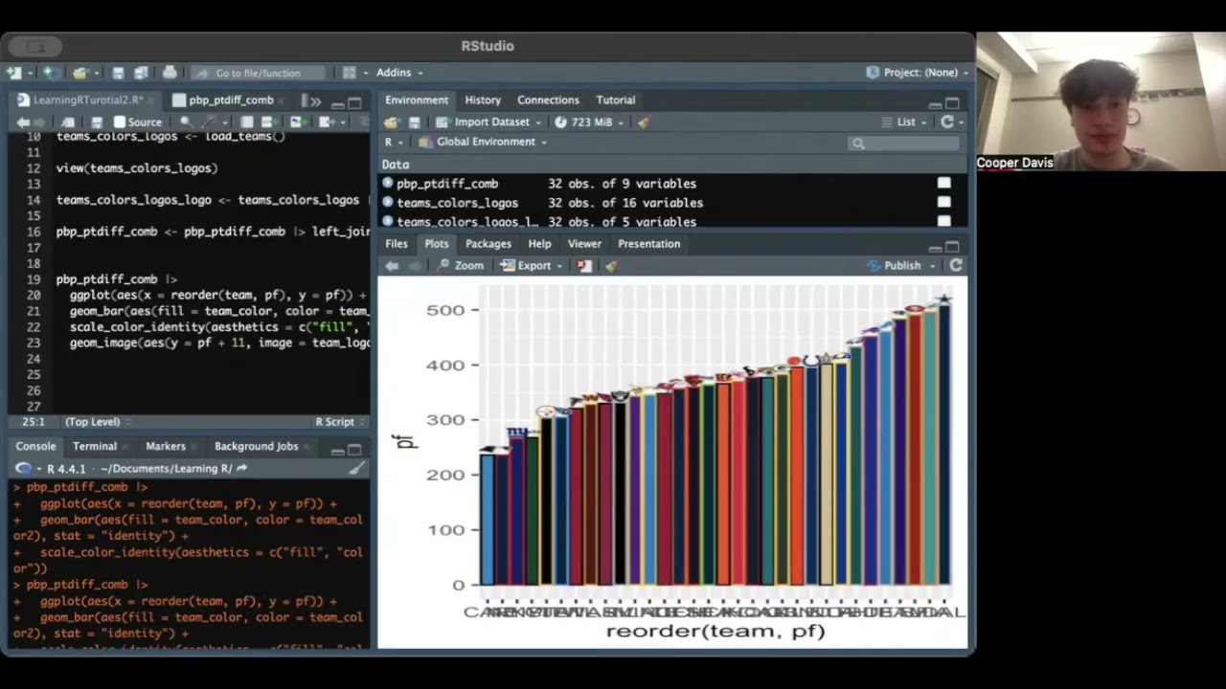Show more editor tabs chevron
1226x689 pixels.
(x=315, y=101)
